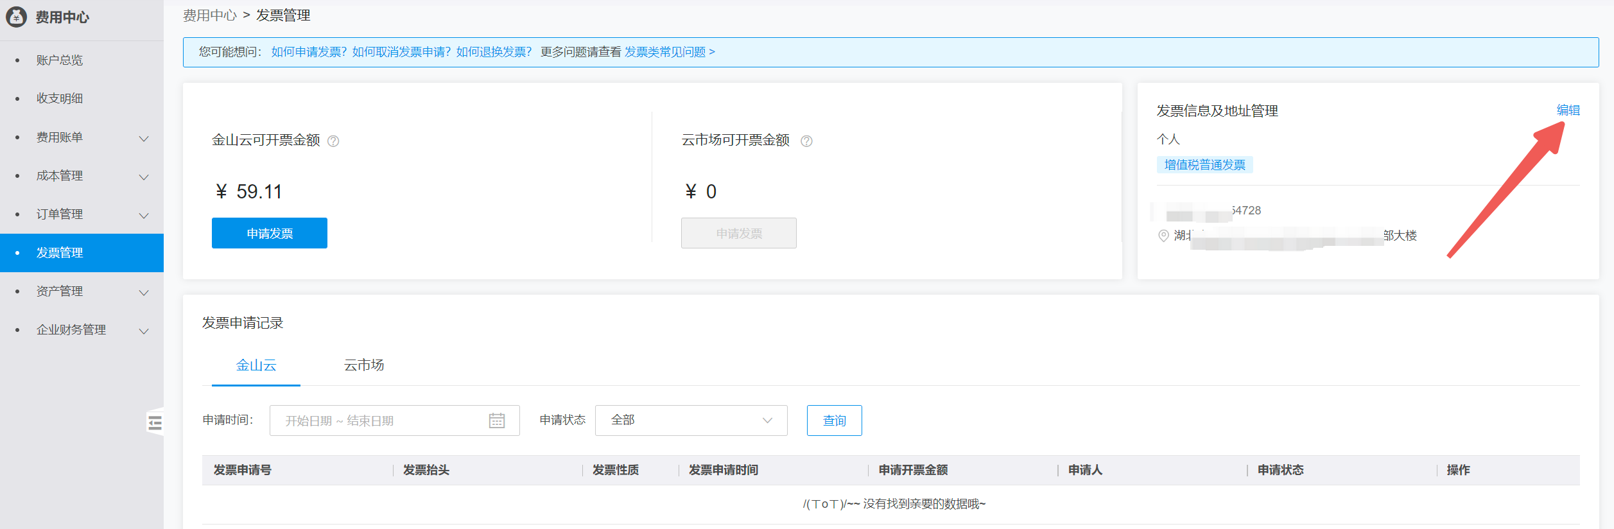Viewport: 1614px width, 529px height.
Task: Expand the 成本管理 submenu
Action: [144, 177]
